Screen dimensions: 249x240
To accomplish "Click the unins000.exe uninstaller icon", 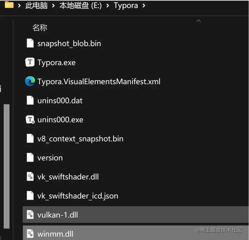I will [x=30, y=120].
